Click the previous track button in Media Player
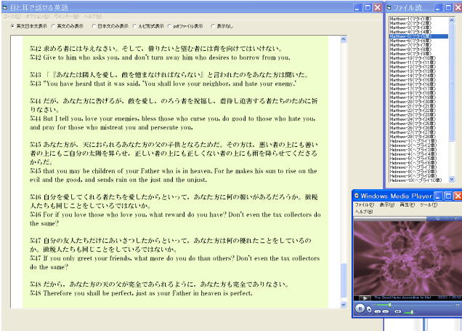462x331 pixels. 378,312
